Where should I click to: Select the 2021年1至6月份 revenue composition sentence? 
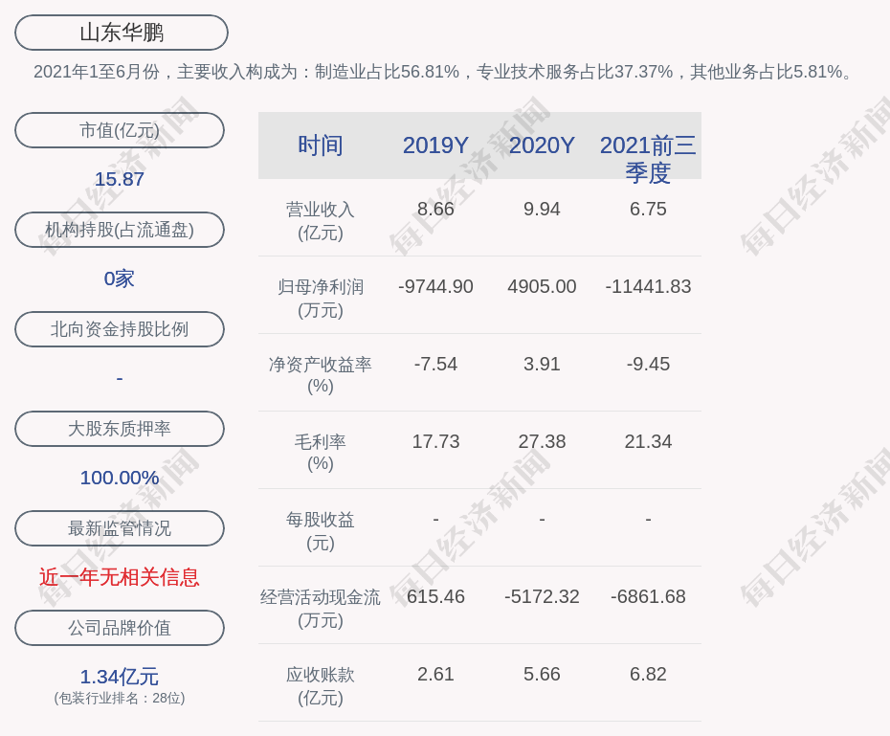(444, 72)
